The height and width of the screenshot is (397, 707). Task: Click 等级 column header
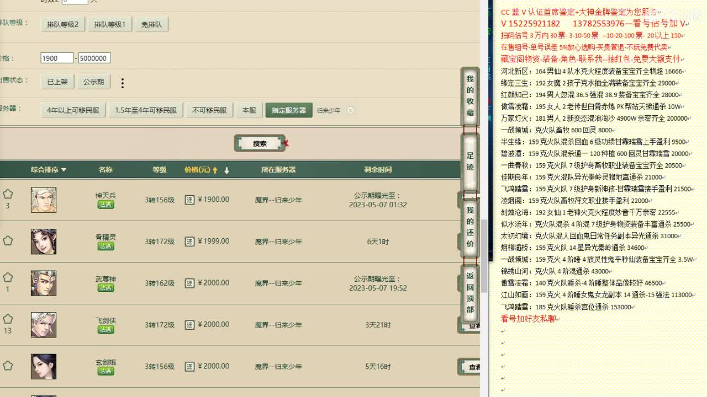(160, 170)
